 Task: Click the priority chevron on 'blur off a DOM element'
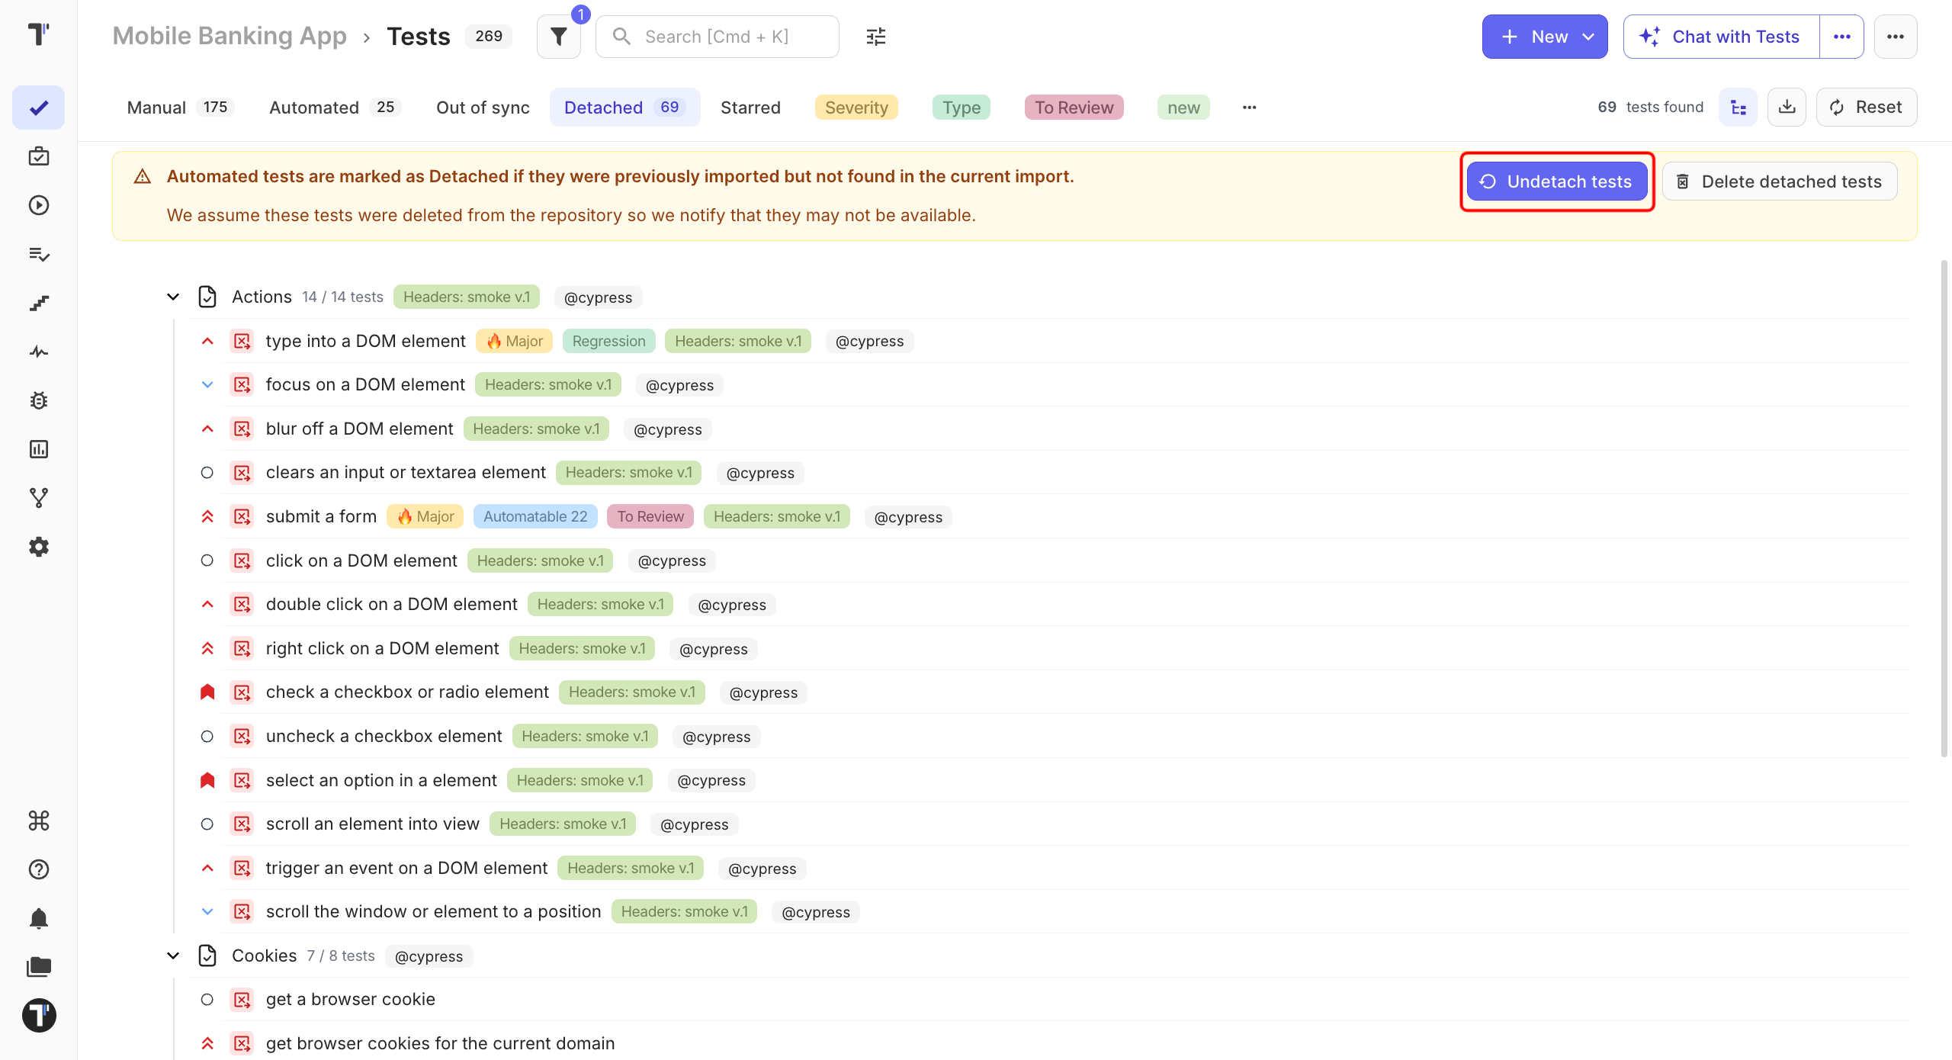pyautogui.click(x=207, y=429)
